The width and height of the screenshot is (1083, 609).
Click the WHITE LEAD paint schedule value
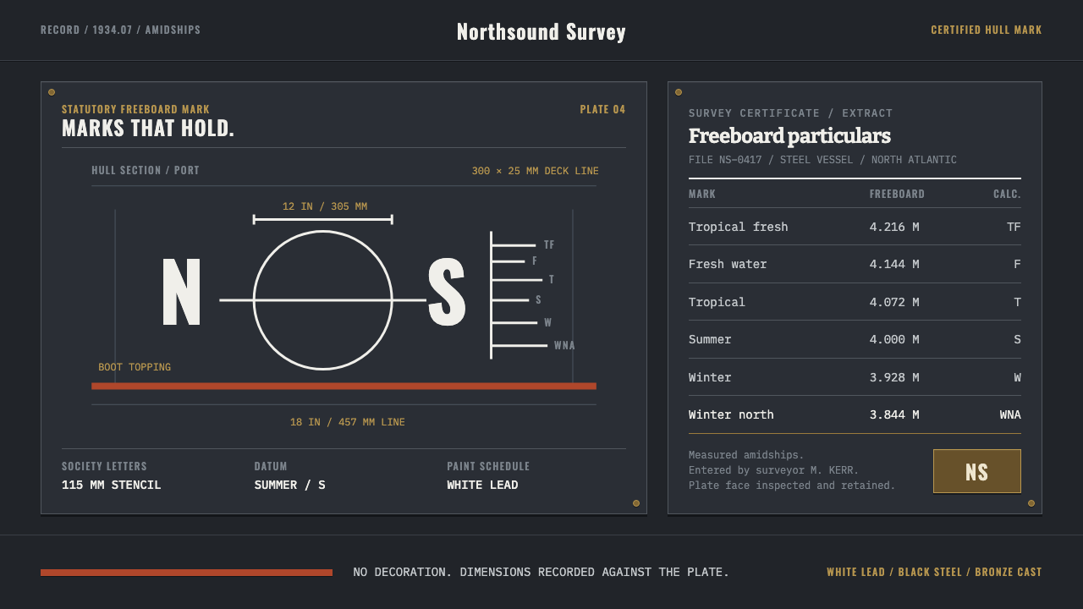click(482, 485)
